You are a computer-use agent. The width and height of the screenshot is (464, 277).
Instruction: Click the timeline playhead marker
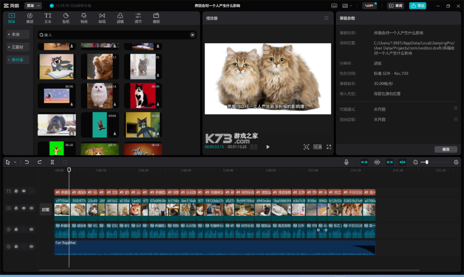coord(69,170)
